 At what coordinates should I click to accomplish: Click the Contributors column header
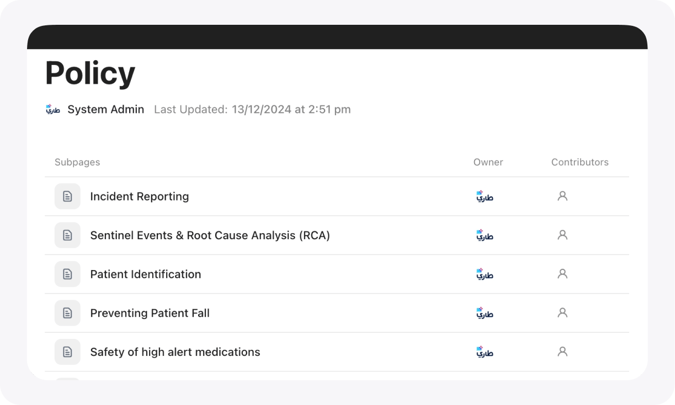coord(580,162)
